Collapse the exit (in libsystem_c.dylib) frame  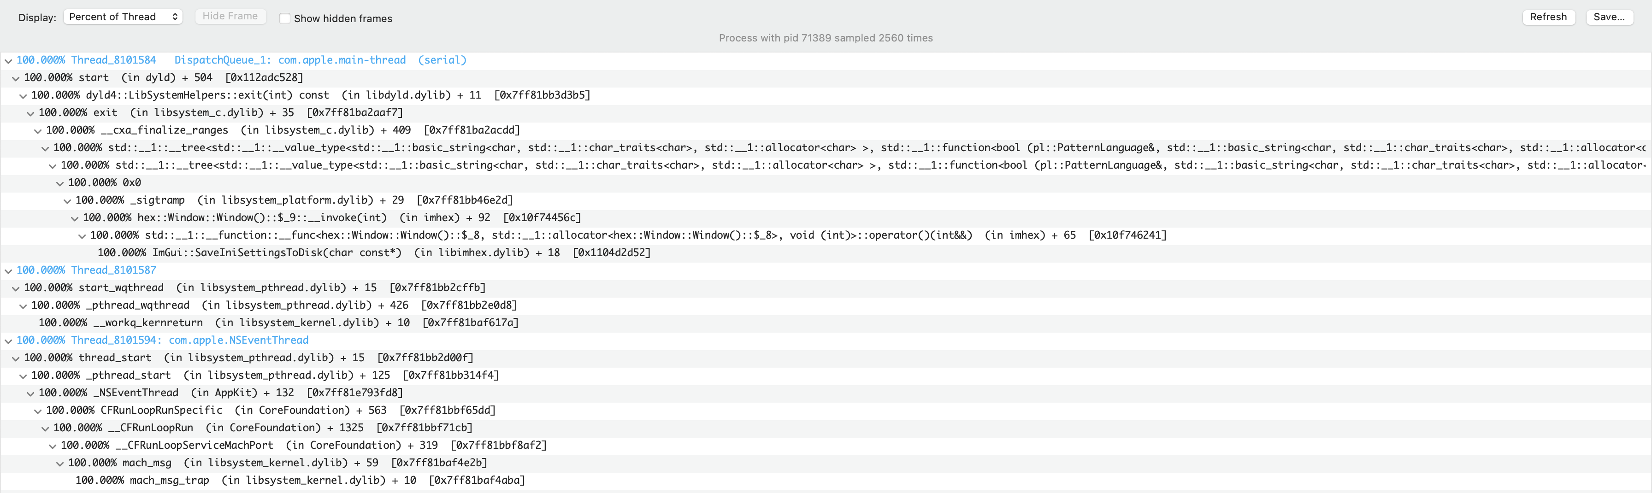[30, 112]
